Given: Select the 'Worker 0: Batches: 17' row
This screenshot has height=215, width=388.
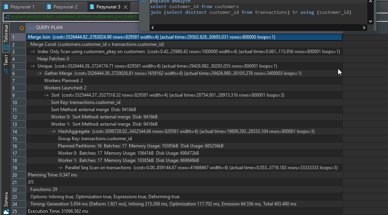Looking at the screenshot, I should (184, 153).
